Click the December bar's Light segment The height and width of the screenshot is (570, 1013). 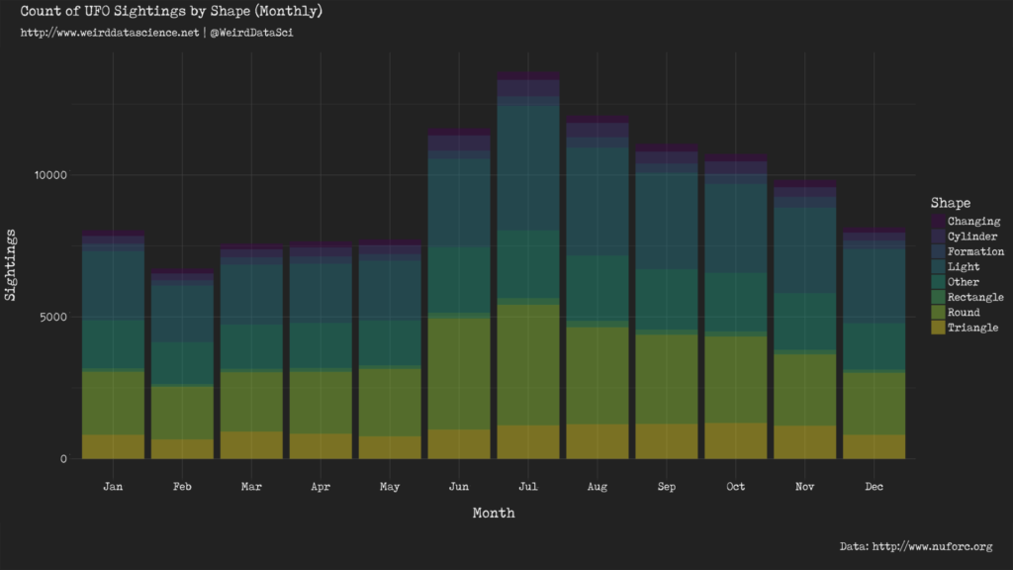[874, 286]
